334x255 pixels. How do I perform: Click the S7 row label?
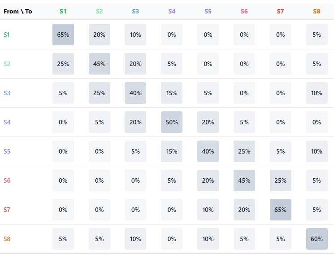(x=7, y=210)
